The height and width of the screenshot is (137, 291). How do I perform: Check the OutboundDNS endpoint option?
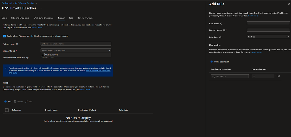(x=43, y=55)
